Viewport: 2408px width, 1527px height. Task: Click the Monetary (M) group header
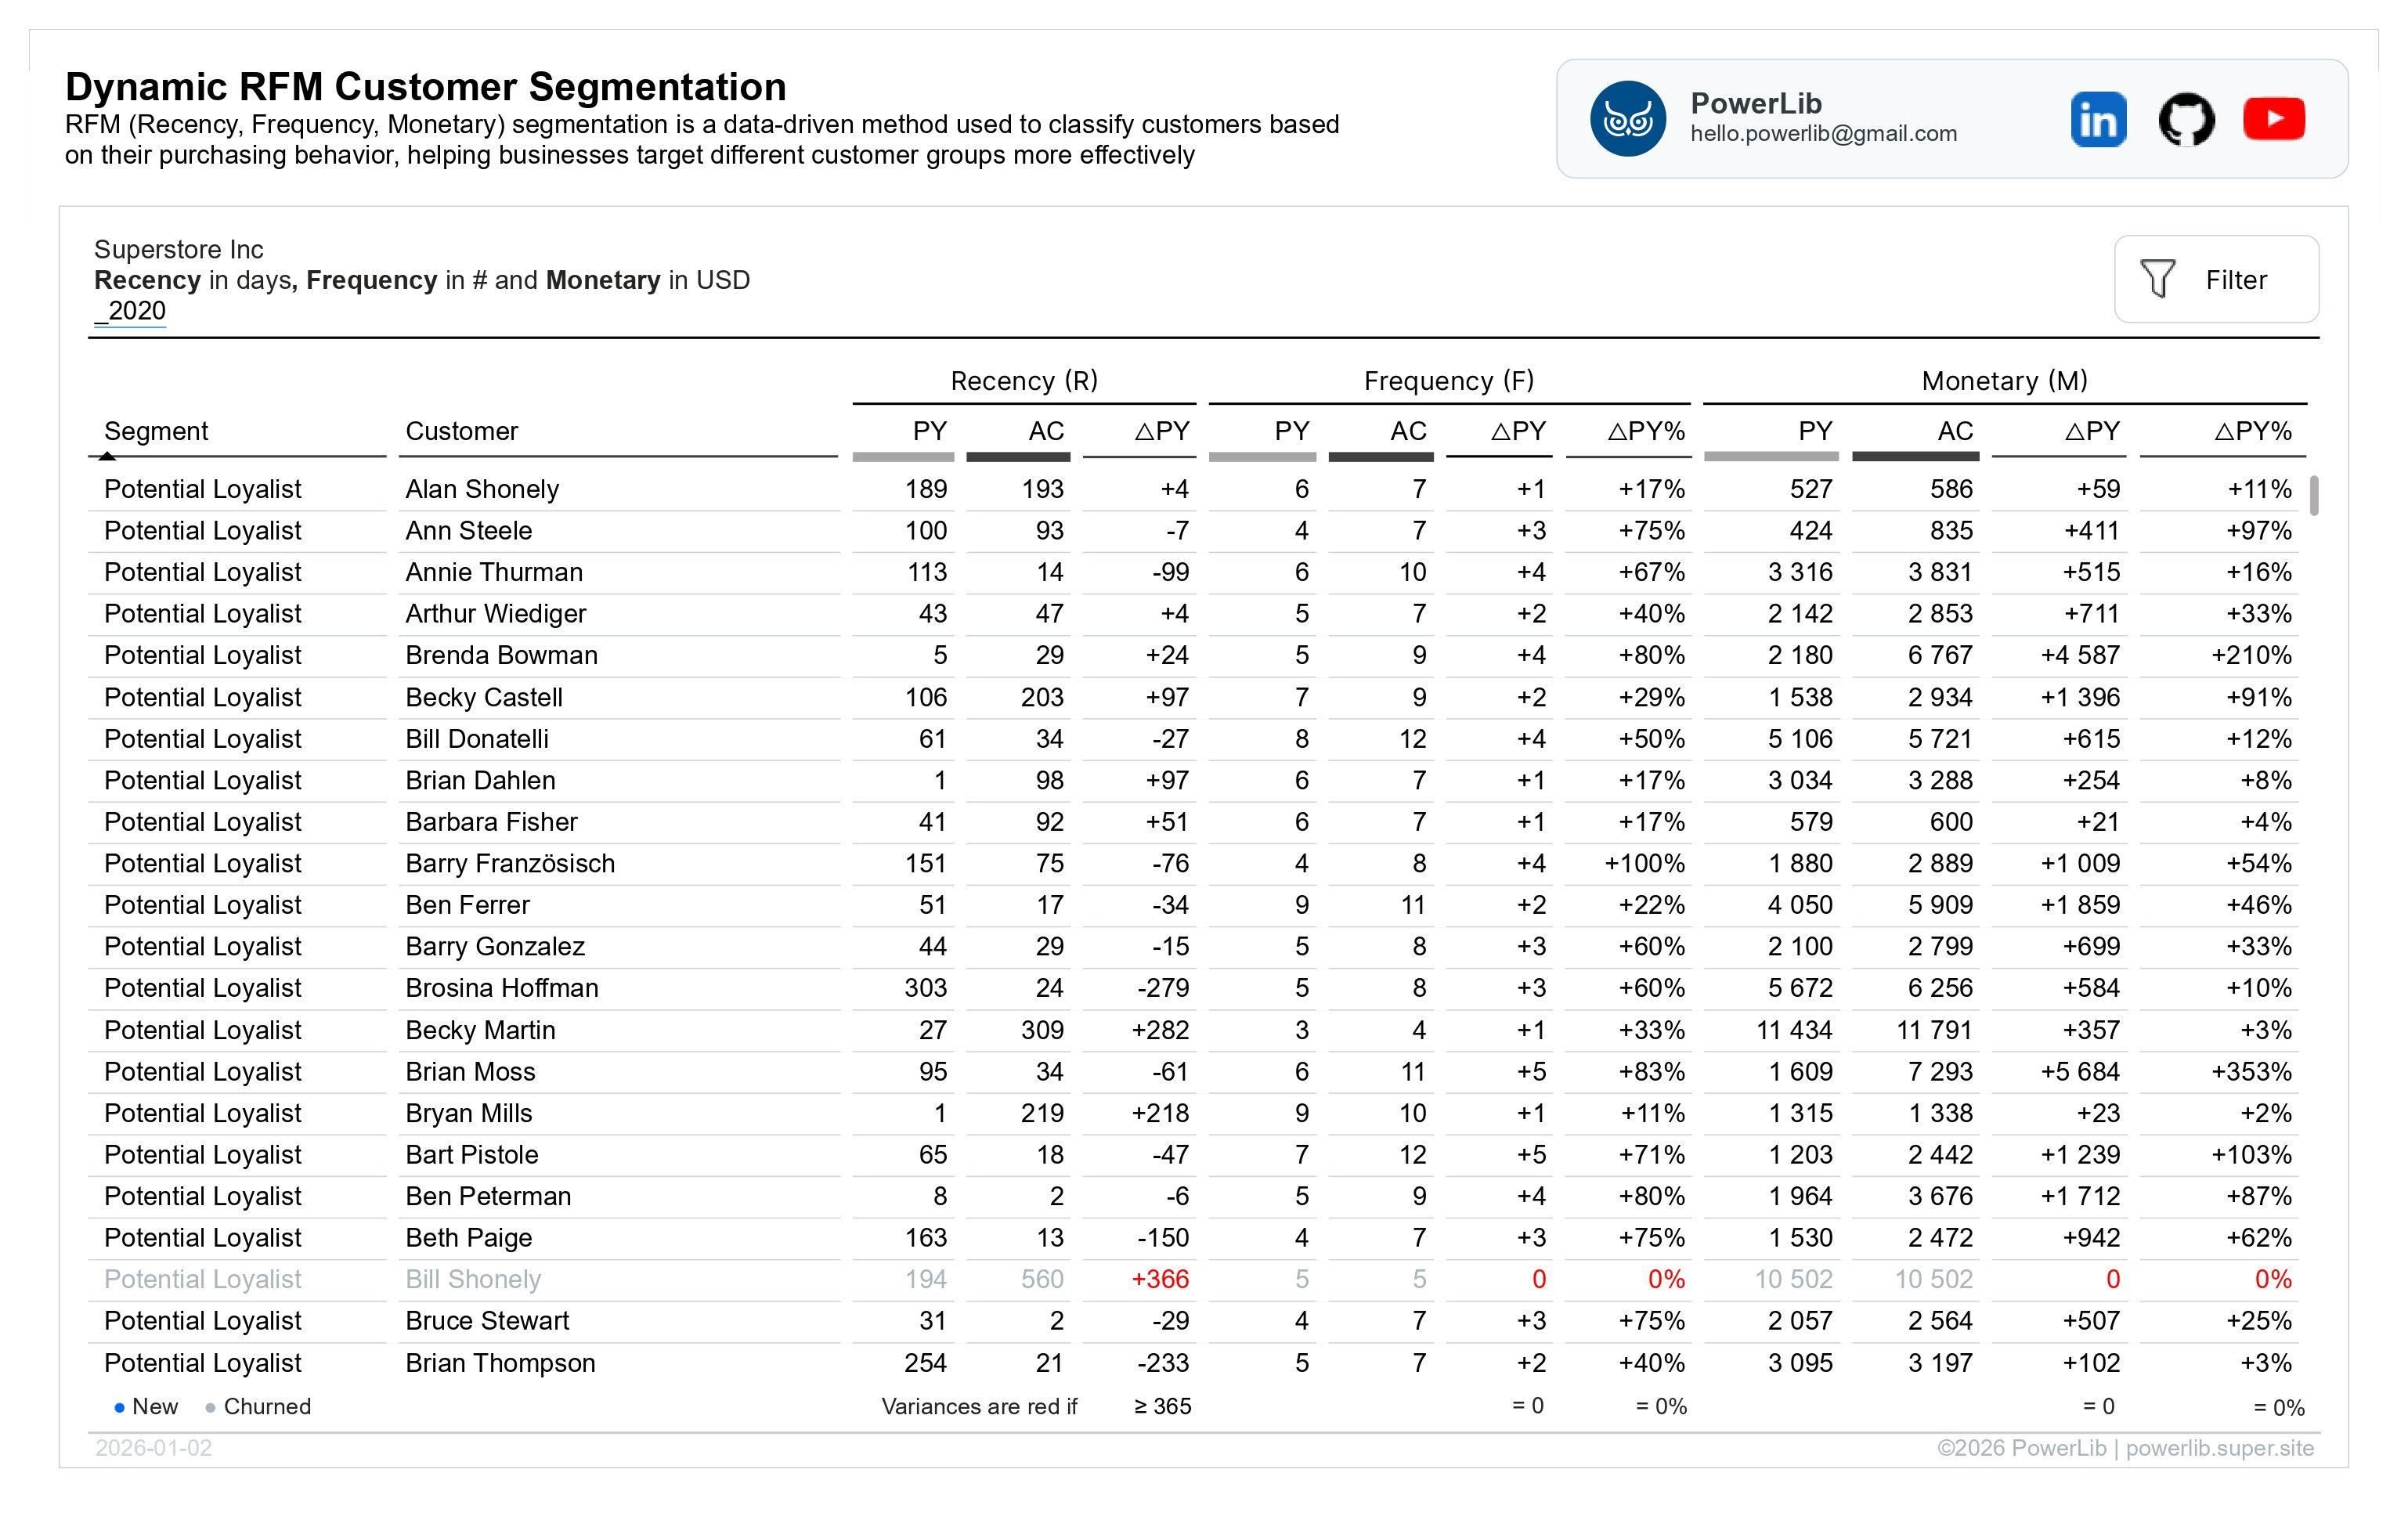click(x=2004, y=381)
